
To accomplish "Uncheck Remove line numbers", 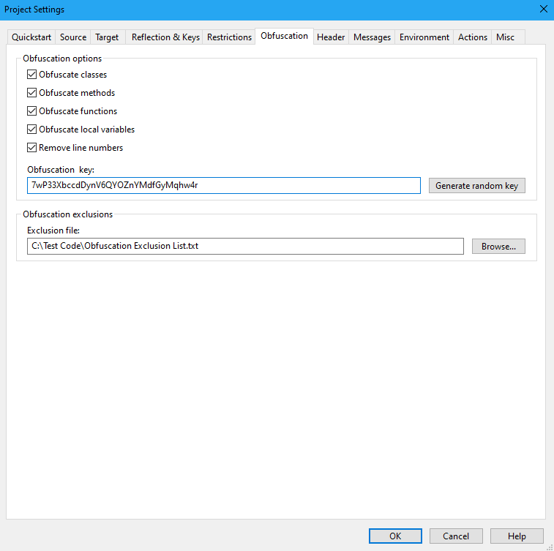I will pos(31,148).
